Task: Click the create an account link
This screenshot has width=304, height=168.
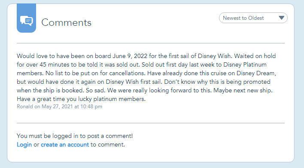Action: pos(65,144)
